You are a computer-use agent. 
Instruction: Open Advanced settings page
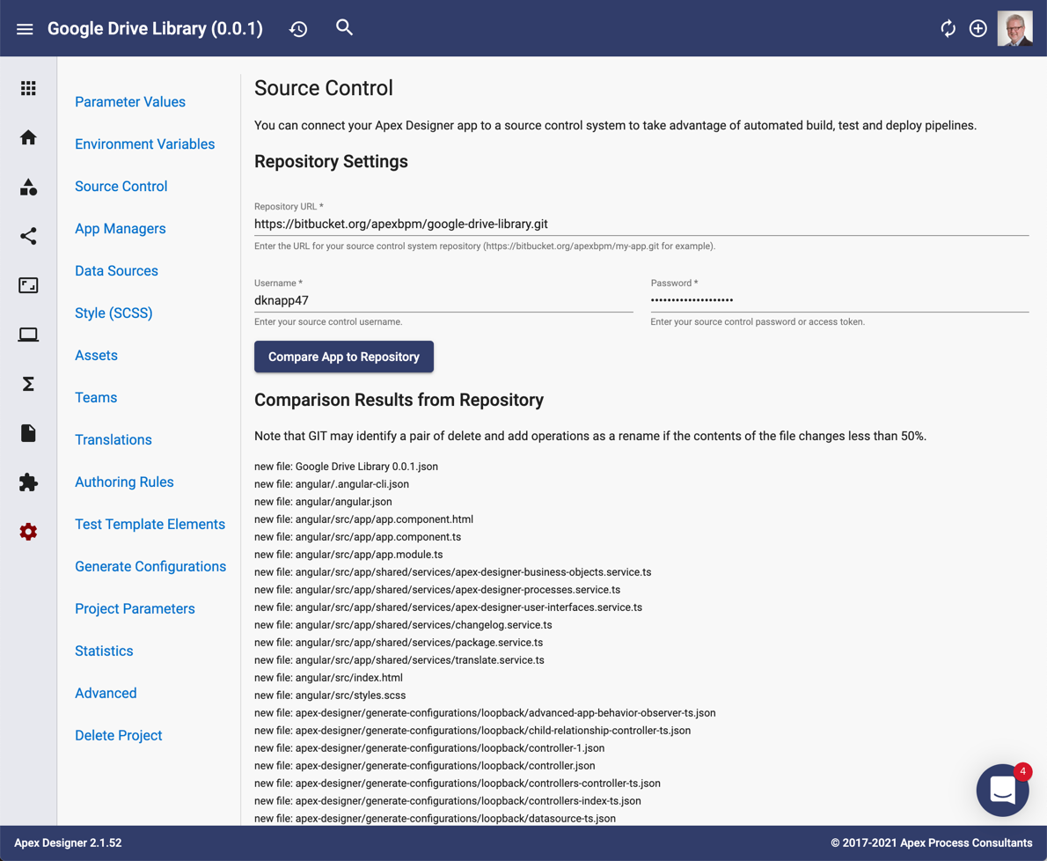click(106, 694)
